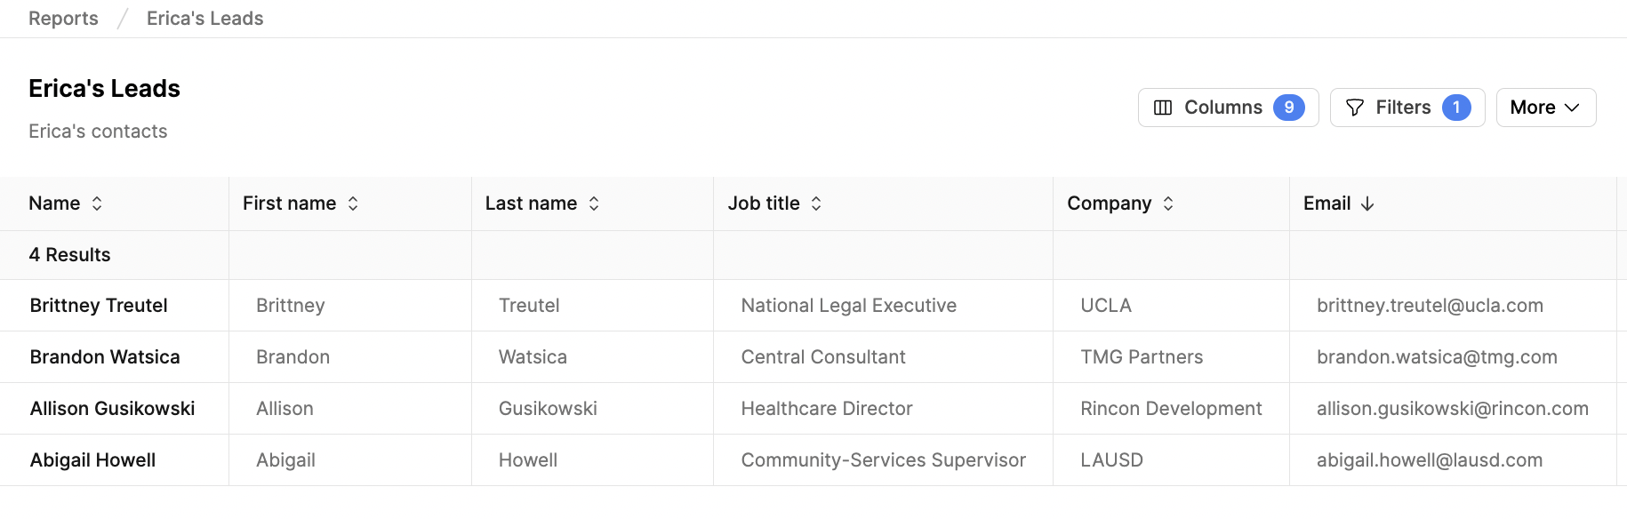Toggle the Email descending sort arrow
This screenshot has height=519, width=1627.
(x=1367, y=204)
